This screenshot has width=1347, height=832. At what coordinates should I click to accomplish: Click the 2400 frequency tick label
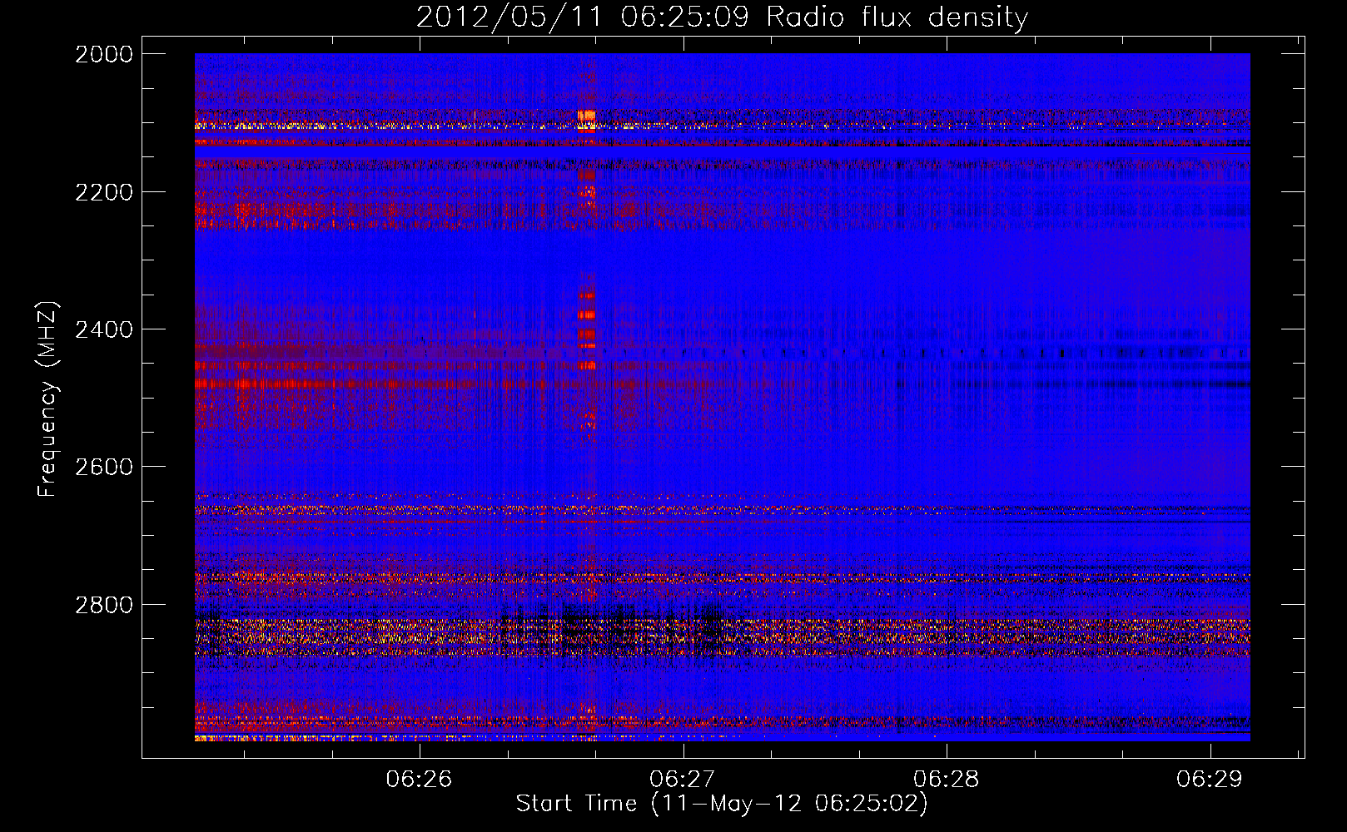104,329
